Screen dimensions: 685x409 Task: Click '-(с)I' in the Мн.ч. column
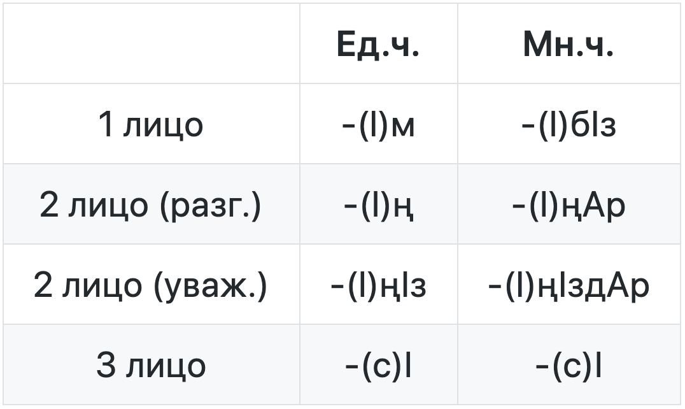click(568, 366)
